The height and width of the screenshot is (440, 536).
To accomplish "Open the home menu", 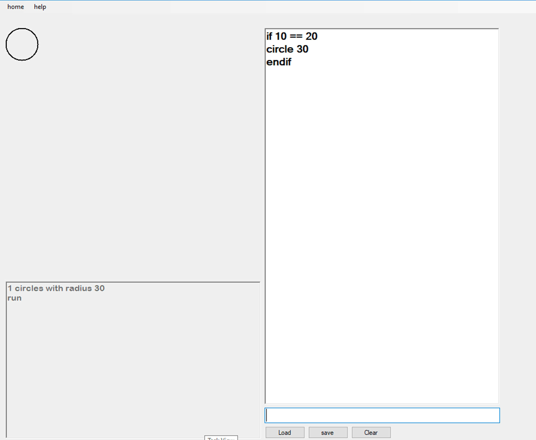I will click(16, 7).
